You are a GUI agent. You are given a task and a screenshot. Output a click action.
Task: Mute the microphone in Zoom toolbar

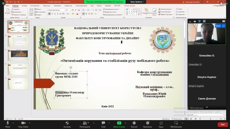click(8, 124)
